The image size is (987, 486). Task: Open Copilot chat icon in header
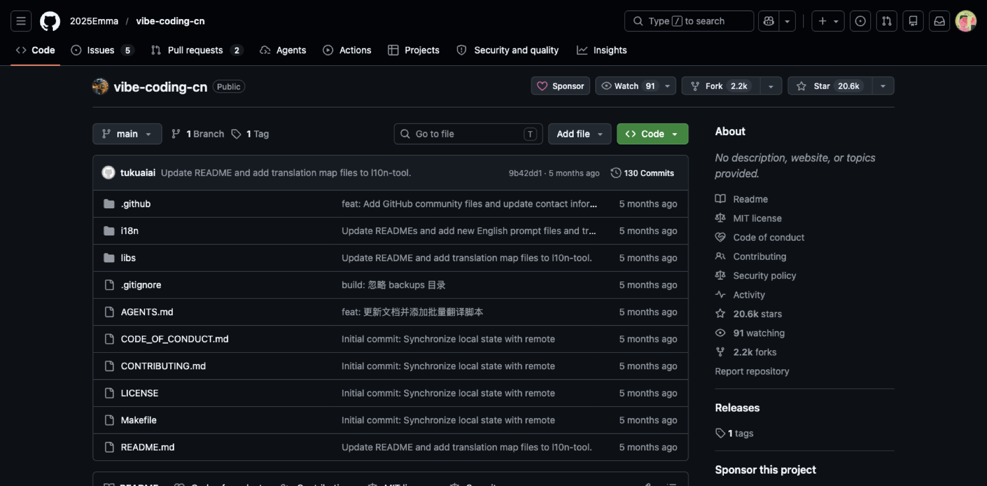point(769,21)
